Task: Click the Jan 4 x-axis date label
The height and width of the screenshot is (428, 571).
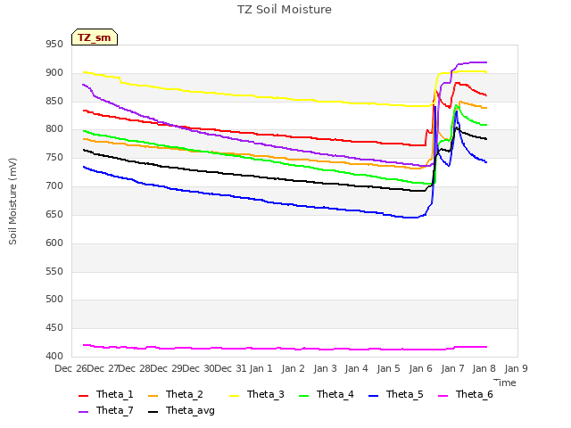Action: pos(357,368)
